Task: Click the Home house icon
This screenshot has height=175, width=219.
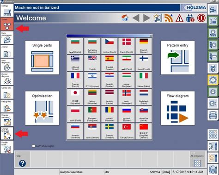Action: pyautogui.click(x=125, y=18)
